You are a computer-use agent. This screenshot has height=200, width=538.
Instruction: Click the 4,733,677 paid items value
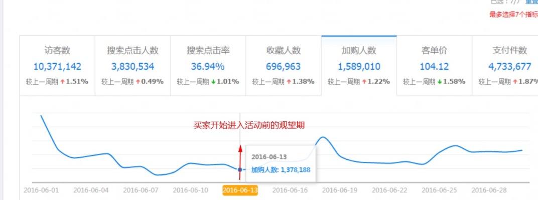point(510,66)
